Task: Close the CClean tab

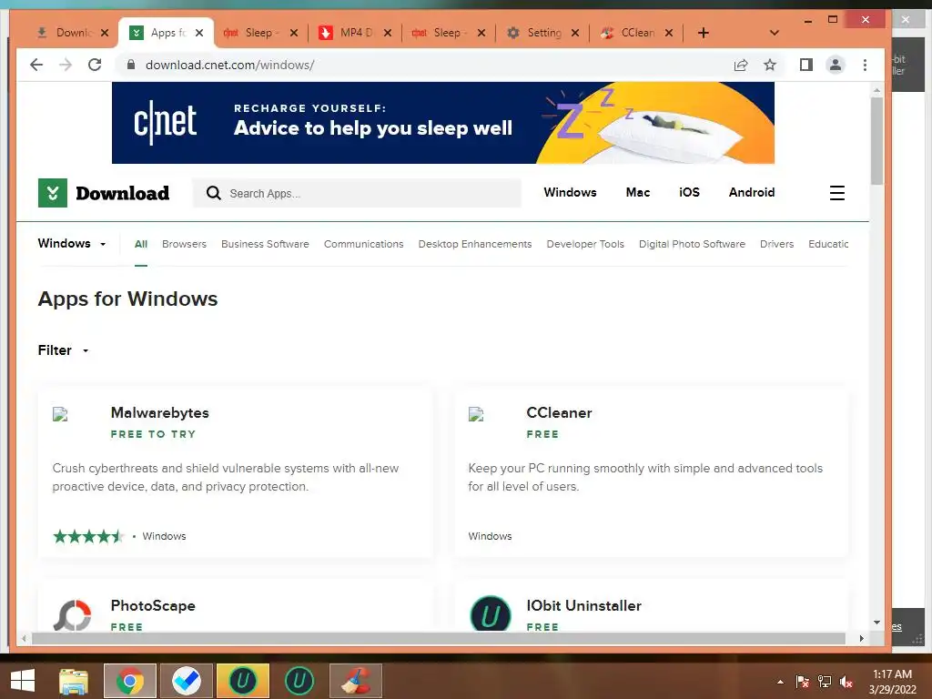Action: click(x=669, y=33)
